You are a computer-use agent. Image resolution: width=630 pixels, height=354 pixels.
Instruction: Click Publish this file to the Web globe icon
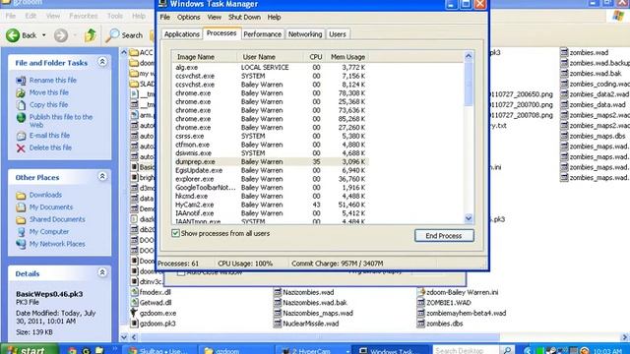21,118
